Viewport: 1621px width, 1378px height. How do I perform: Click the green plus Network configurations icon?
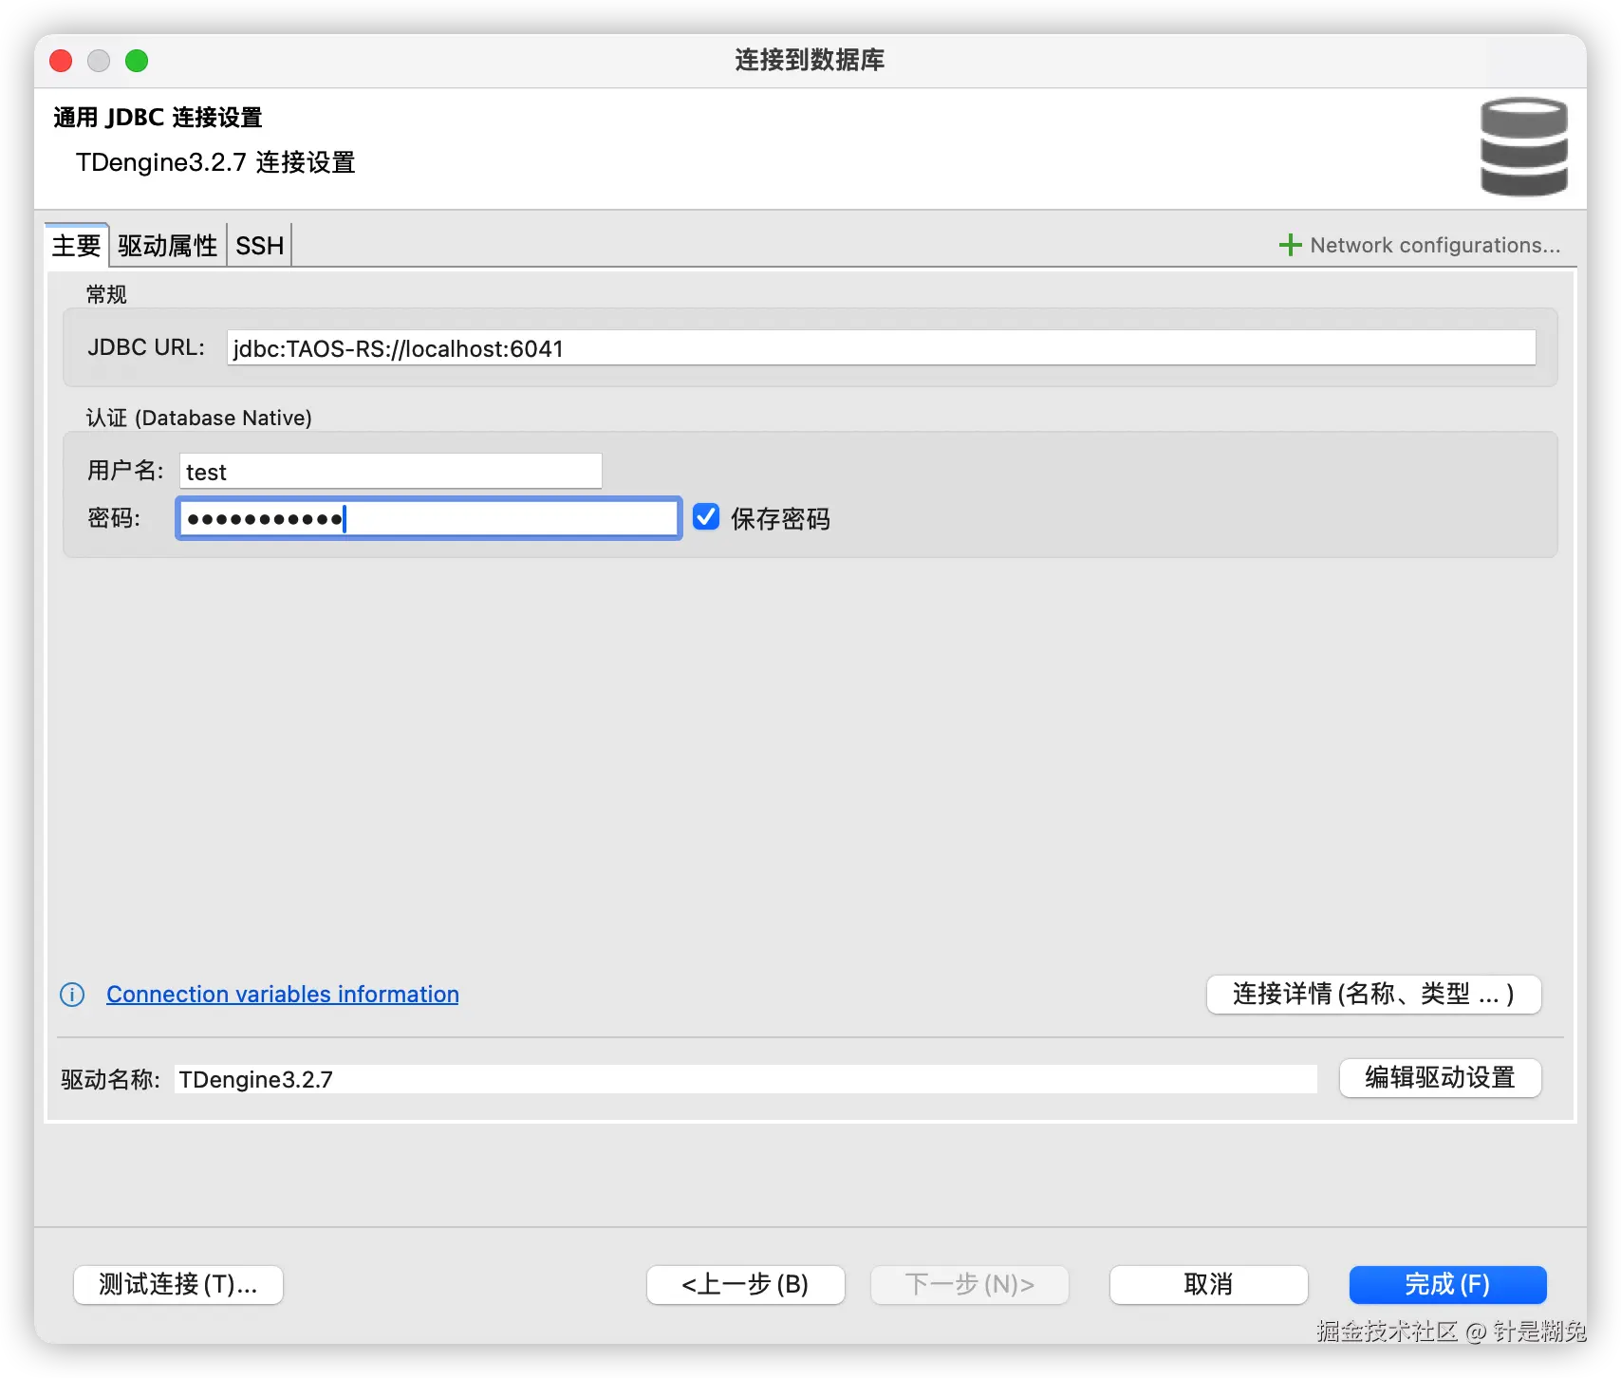[1290, 245]
